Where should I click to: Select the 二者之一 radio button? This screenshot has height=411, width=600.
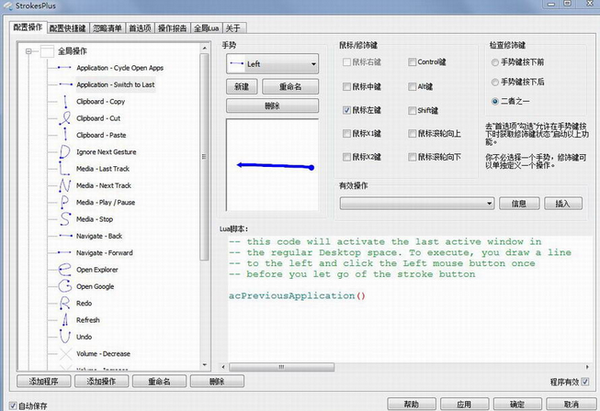pos(494,102)
